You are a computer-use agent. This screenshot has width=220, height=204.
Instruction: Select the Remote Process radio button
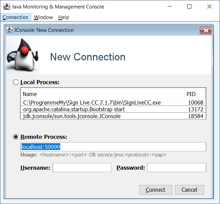pyautogui.click(x=16, y=137)
